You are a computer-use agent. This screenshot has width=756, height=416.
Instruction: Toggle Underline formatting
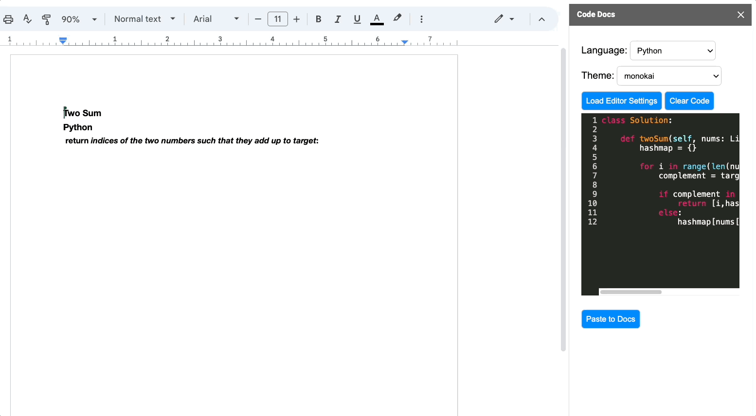click(357, 19)
